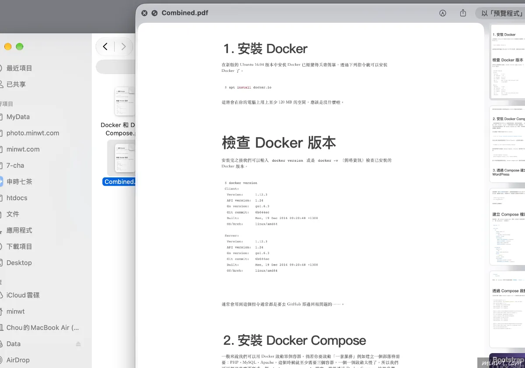Open the Share menu in preview toolbar
Image resolution: width=525 pixels, height=368 pixels.
point(463,13)
